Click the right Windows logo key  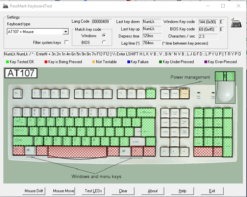tap(125, 151)
